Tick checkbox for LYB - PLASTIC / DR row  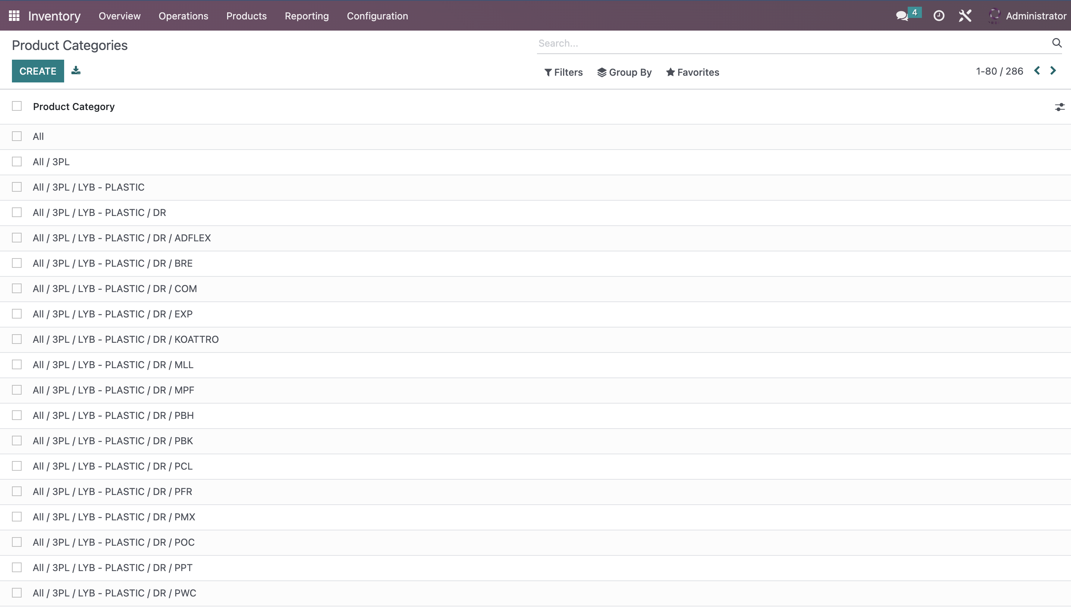click(x=17, y=212)
